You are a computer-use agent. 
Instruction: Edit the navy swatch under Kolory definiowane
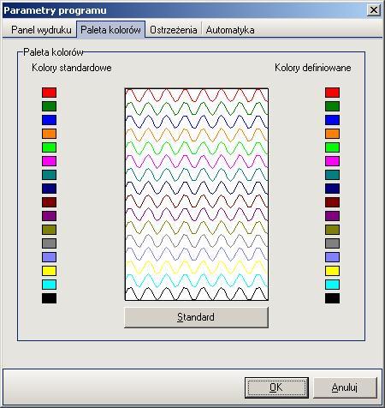tap(332, 189)
